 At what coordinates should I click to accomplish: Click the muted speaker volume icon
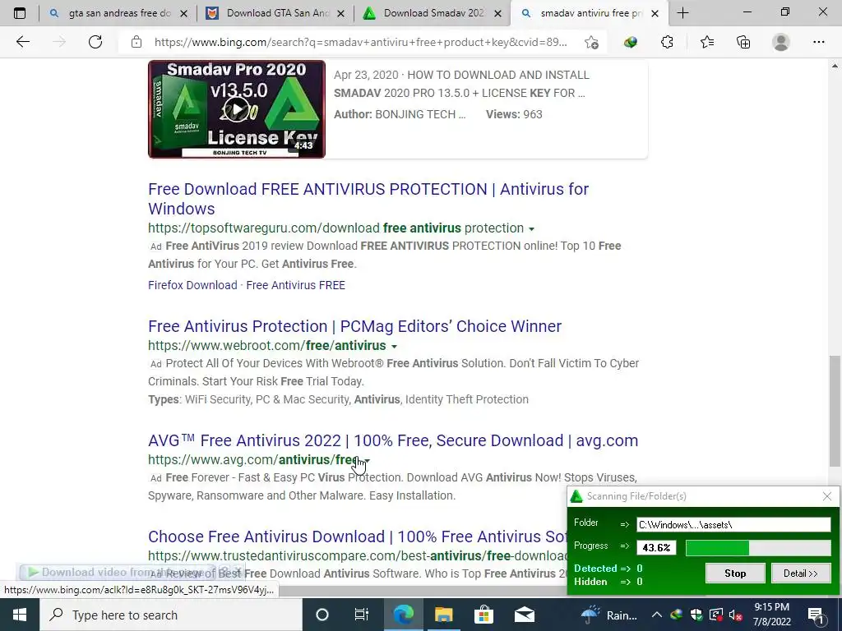[x=735, y=615]
